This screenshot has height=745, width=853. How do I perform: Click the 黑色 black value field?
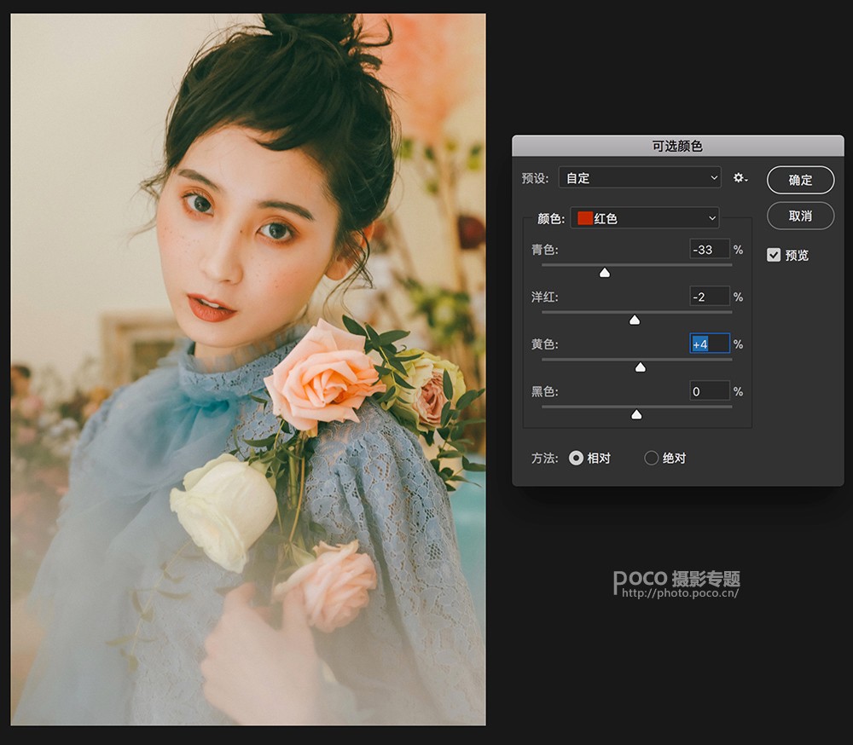(x=710, y=391)
